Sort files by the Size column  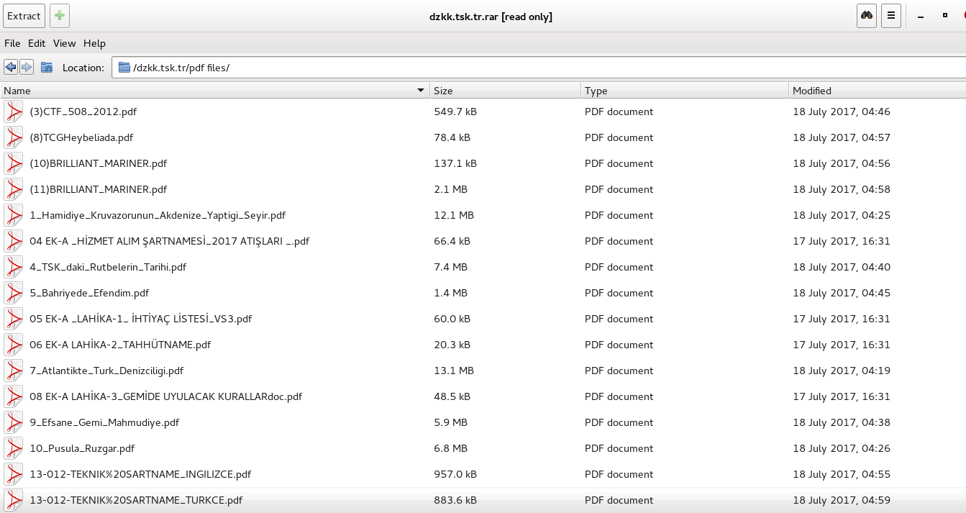pos(505,91)
